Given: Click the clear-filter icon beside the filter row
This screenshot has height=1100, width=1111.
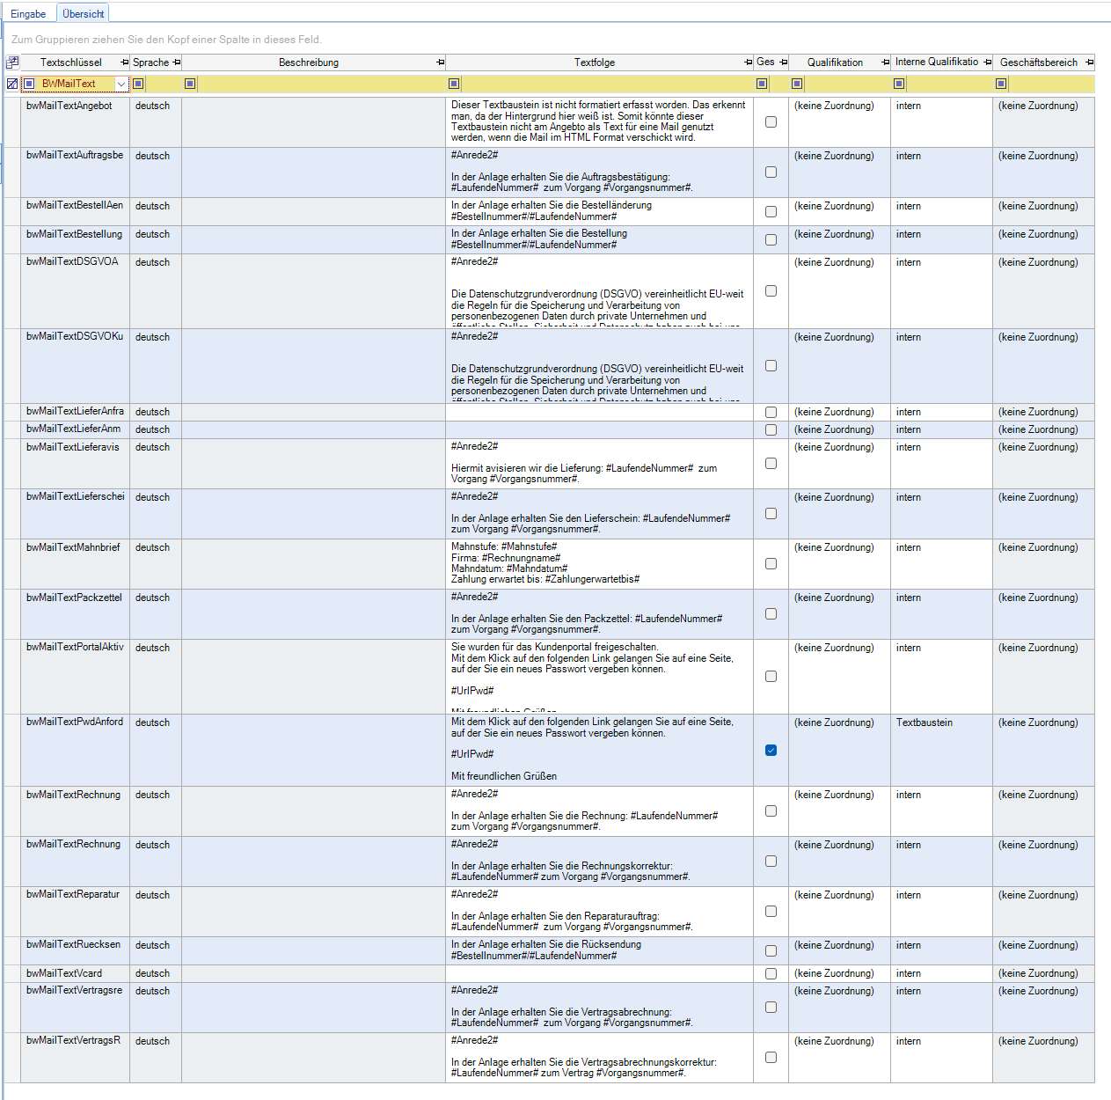Looking at the screenshot, I should 12,84.
